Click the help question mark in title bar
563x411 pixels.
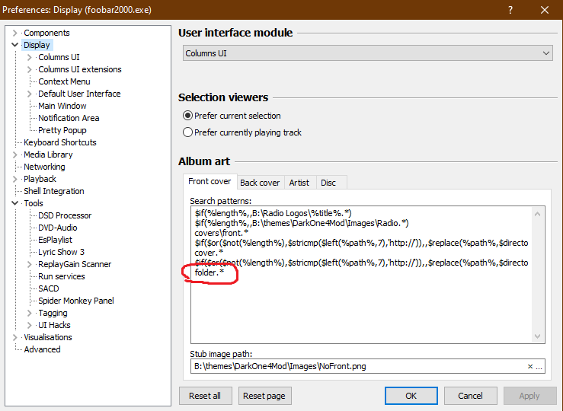508,10
